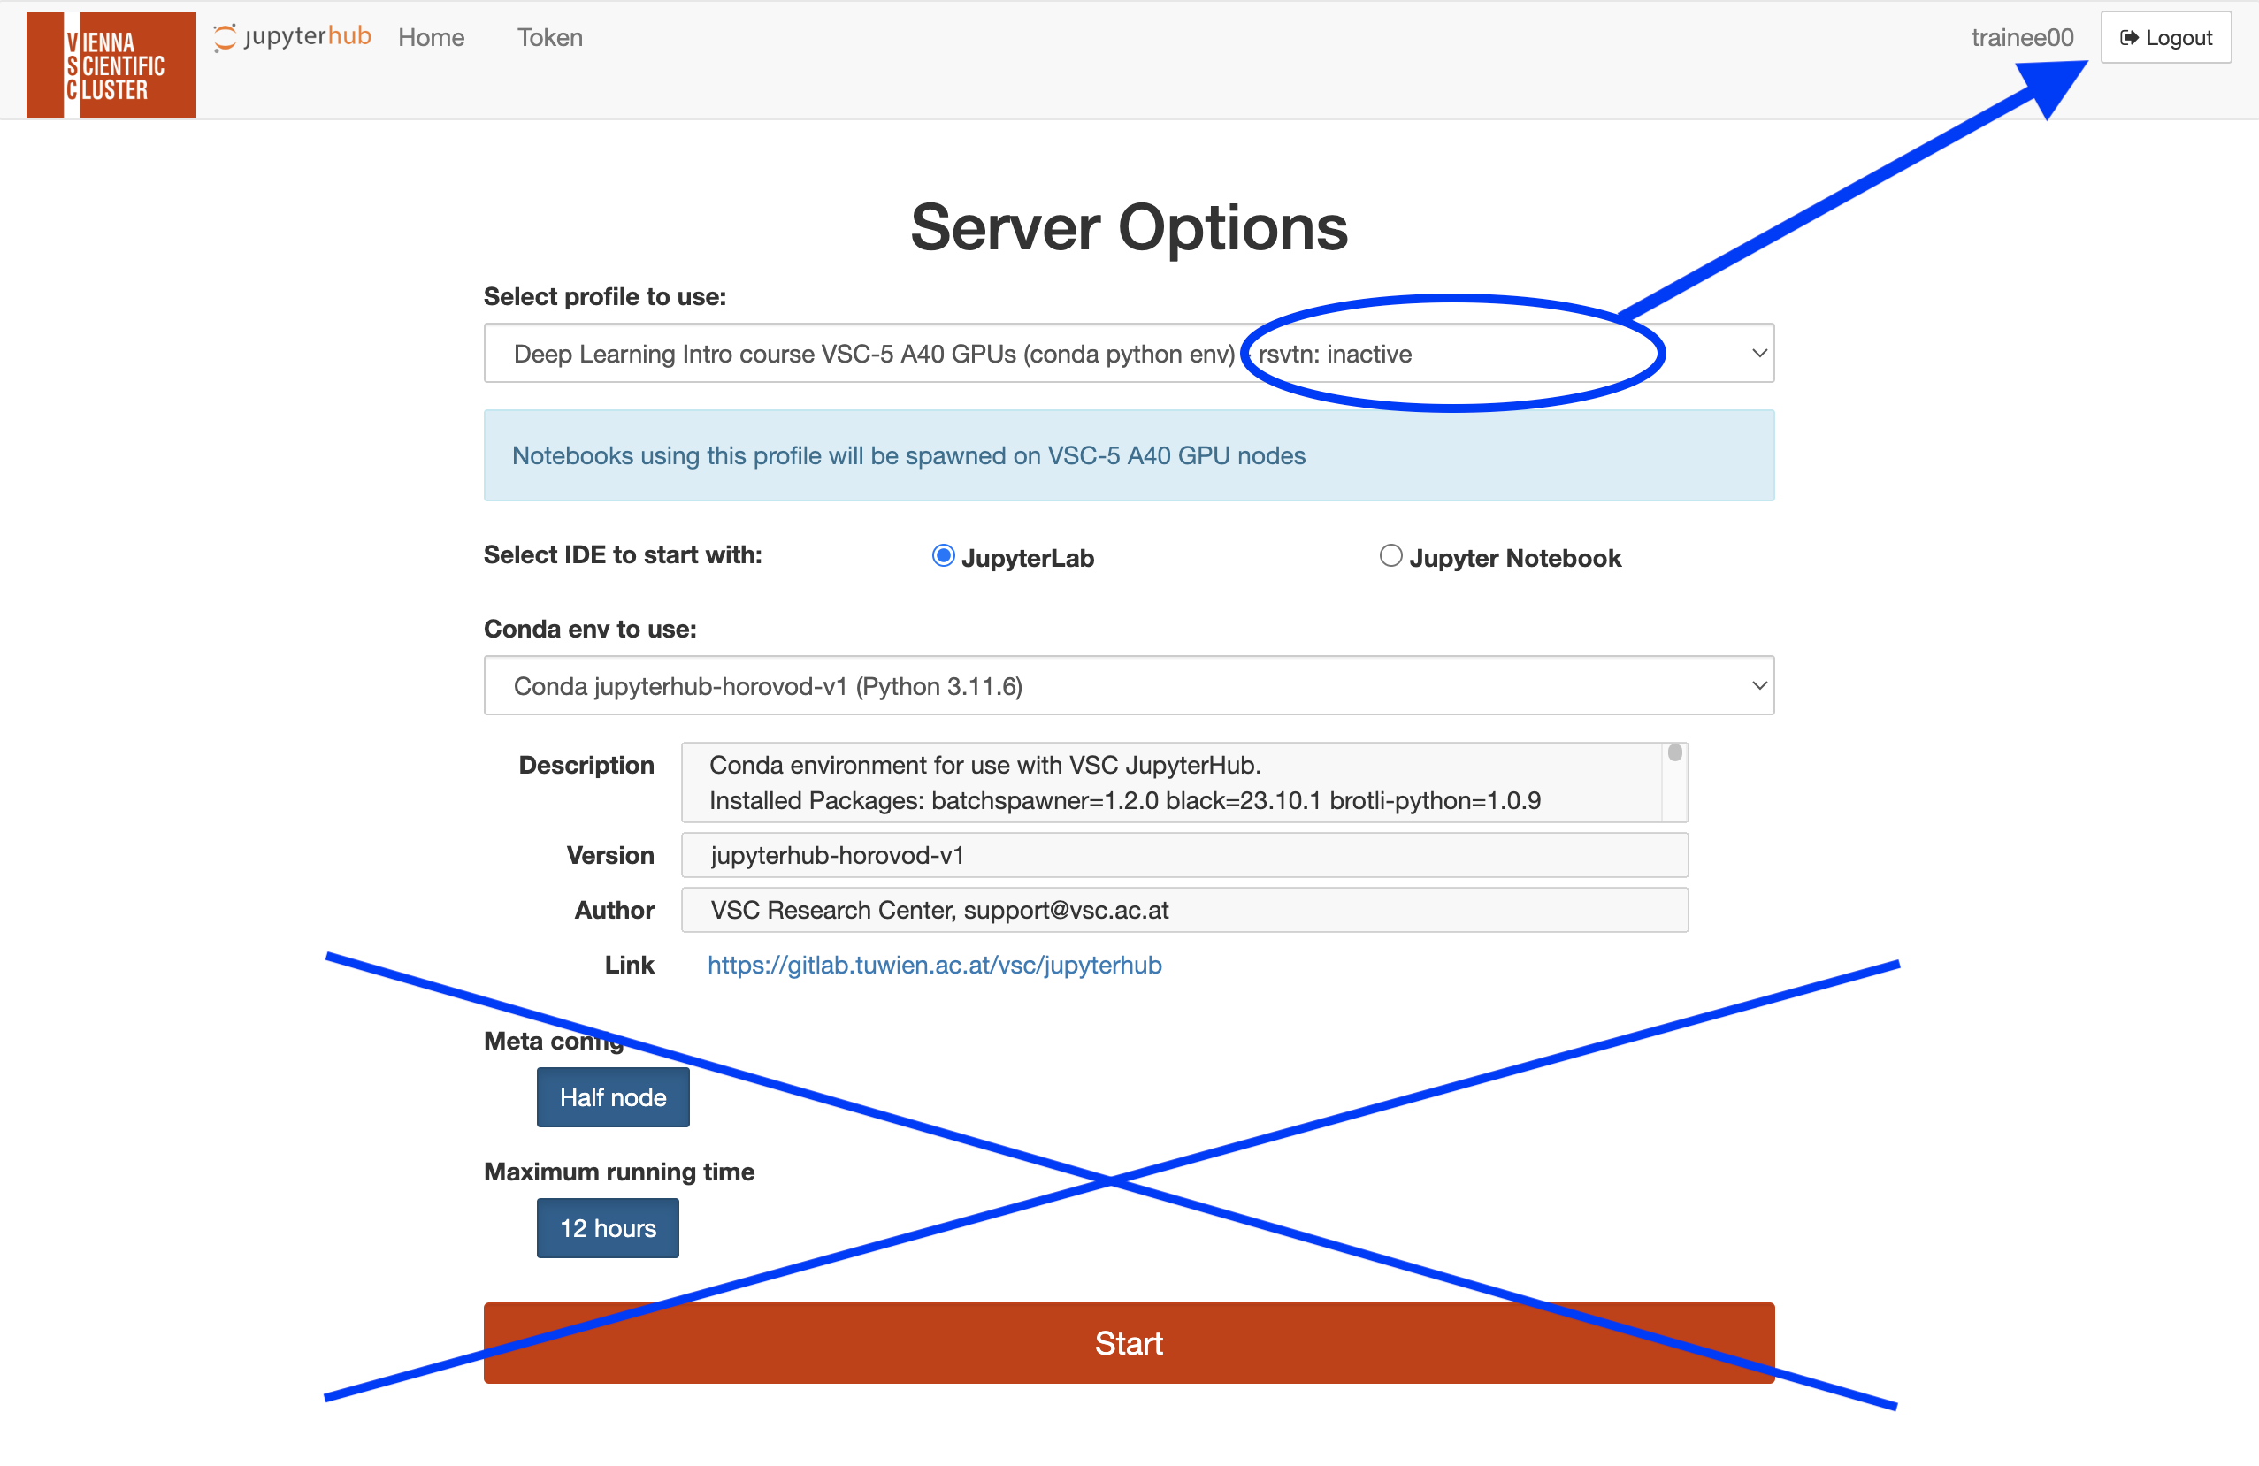Select the Jupyter Notebook radio option
This screenshot has width=2259, height=1466.
[x=1390, y=556]
